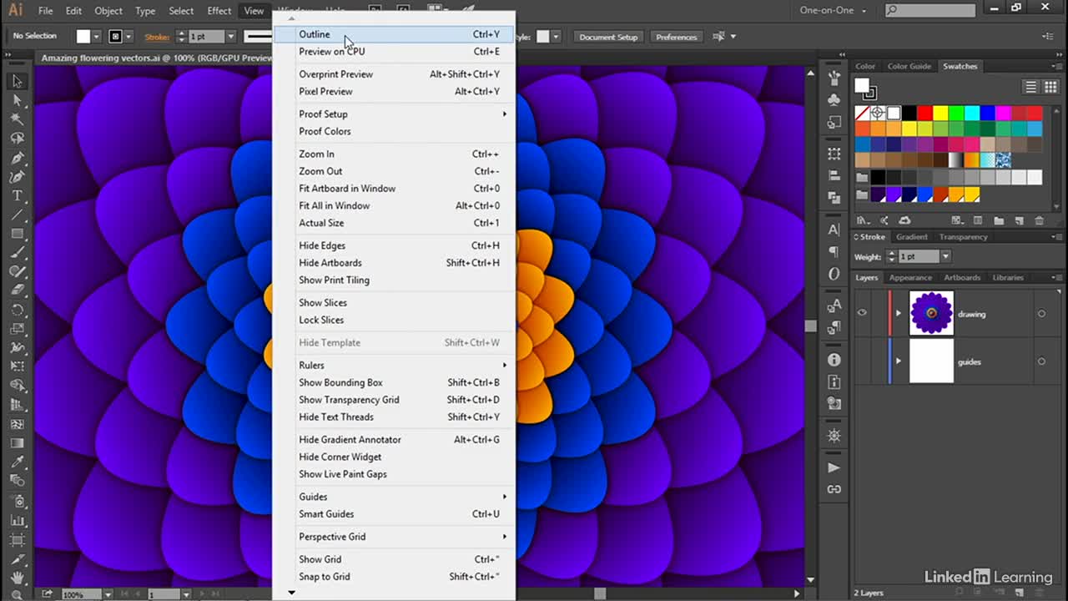Viewport: 1068px width, 601px height.
Task: Switch to the Appearance tab
Action: [x=910, y=277]
